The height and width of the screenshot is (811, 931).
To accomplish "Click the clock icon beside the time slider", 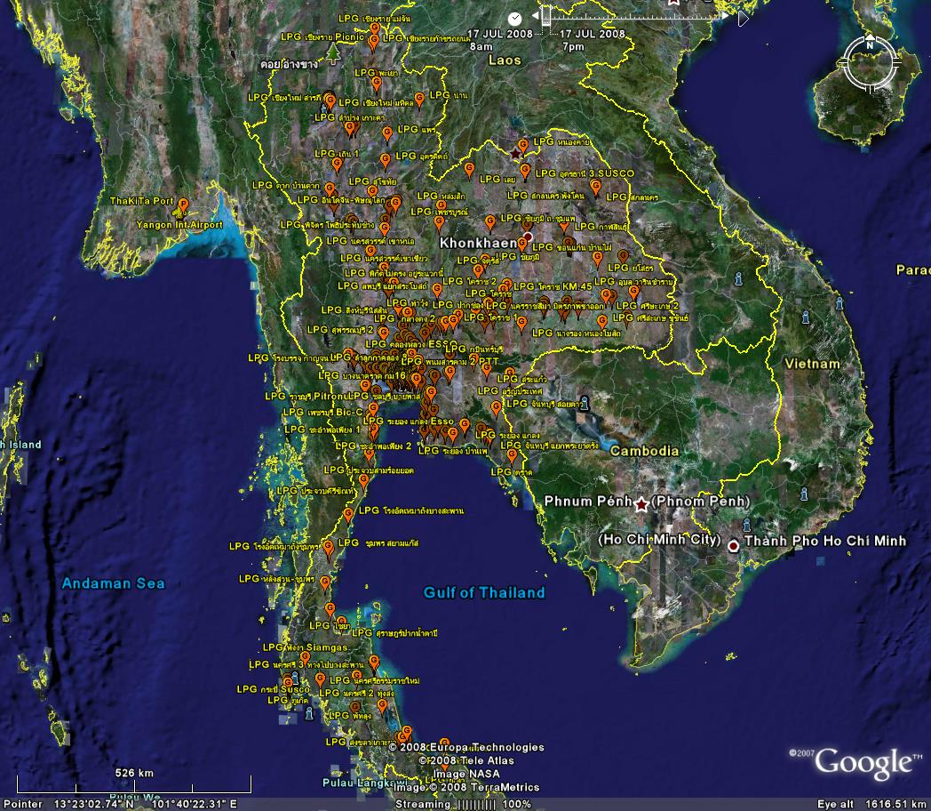I will click(515, 18).
